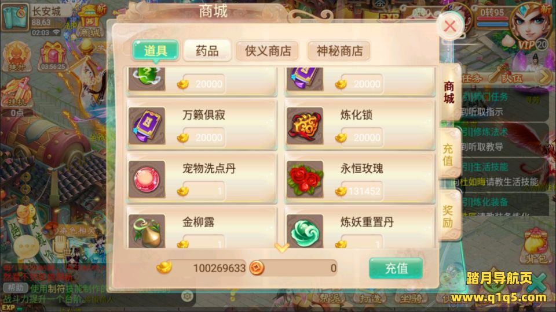Switch to the 侠义商店 tab
The image size is (556, 312).
(268, 51)
